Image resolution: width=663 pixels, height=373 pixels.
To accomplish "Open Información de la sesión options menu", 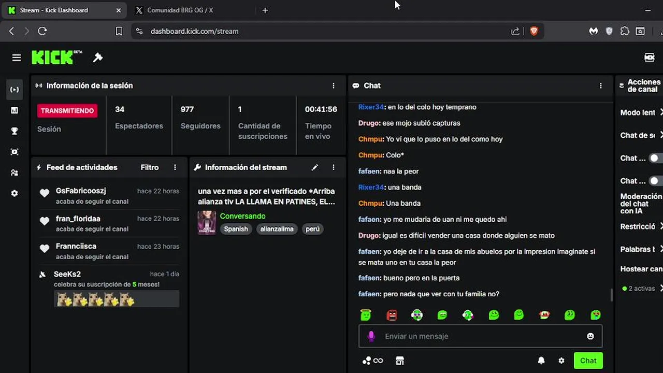I will tap(334, 85).
